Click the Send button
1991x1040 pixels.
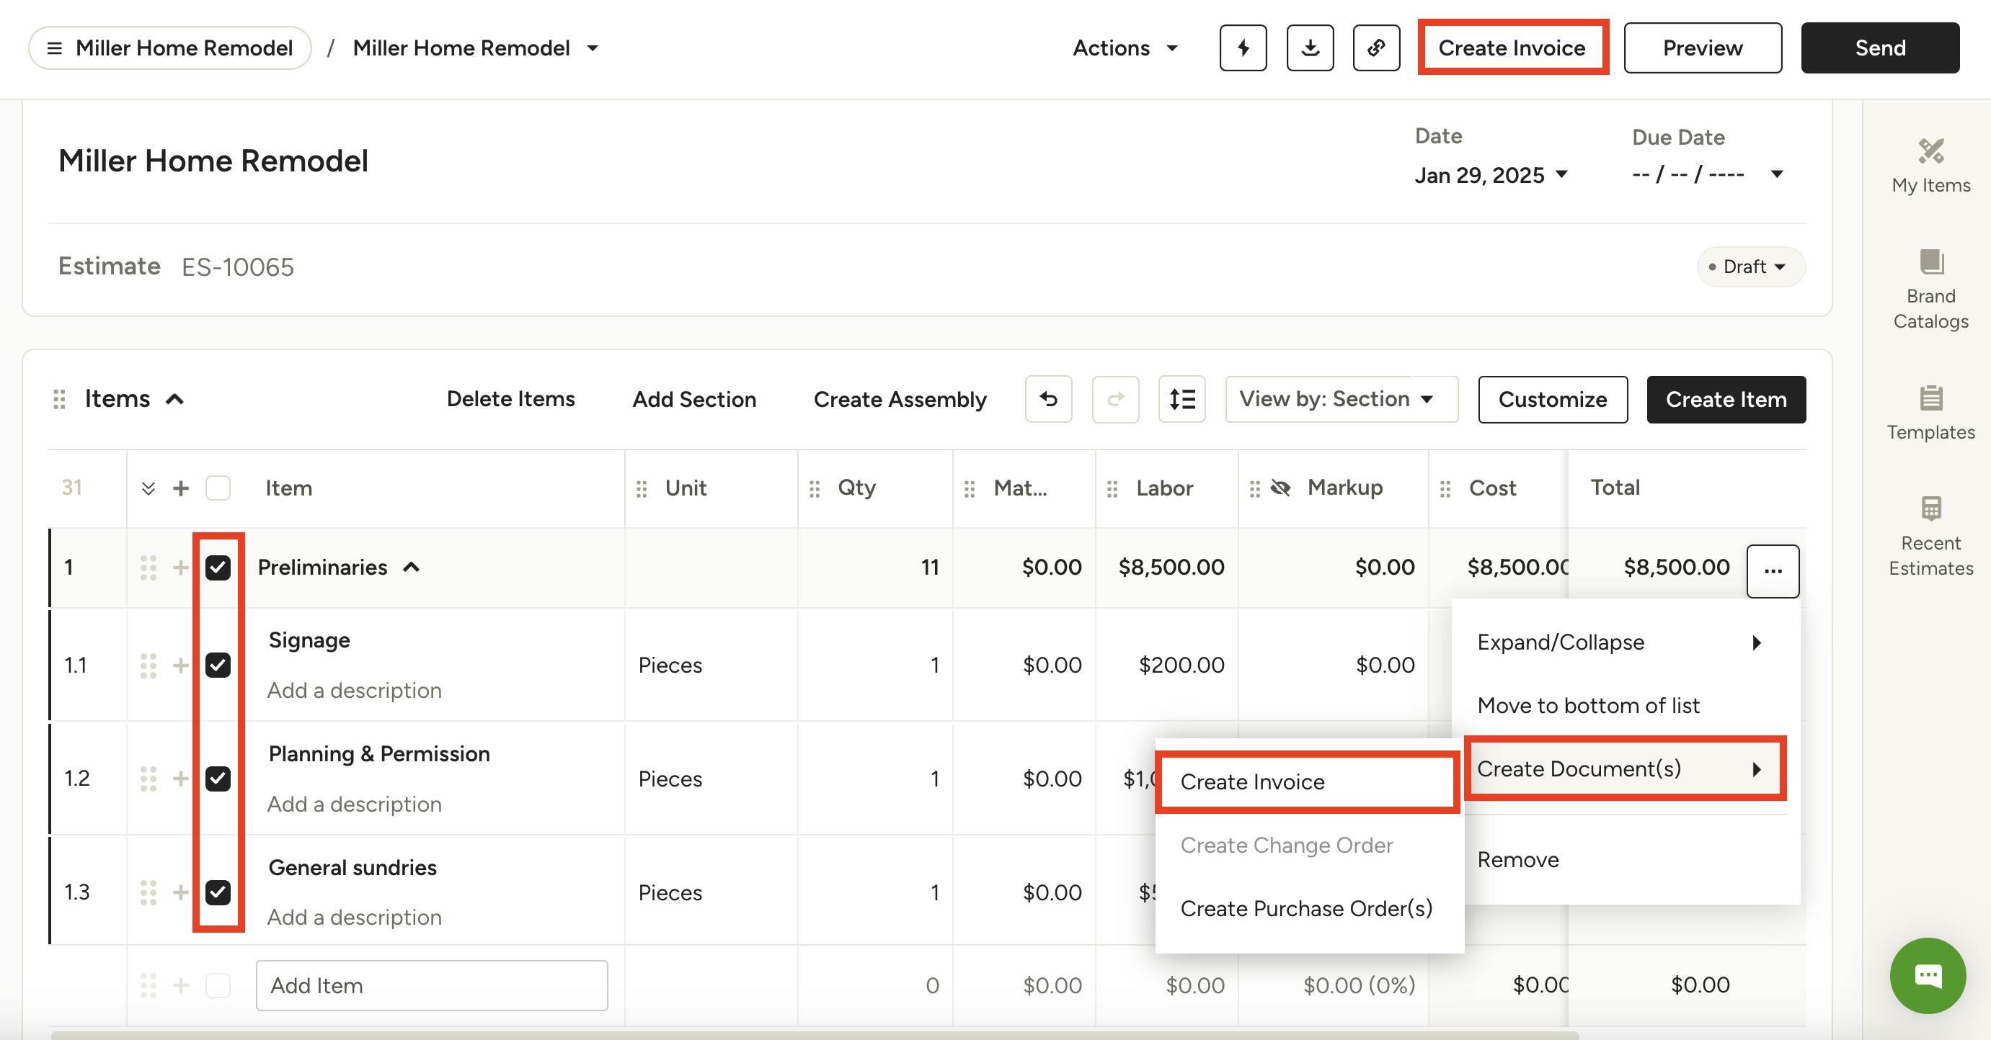coord(1880,48)
